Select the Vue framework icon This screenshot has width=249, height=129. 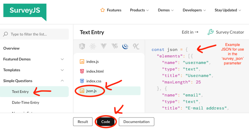(104, 46)
